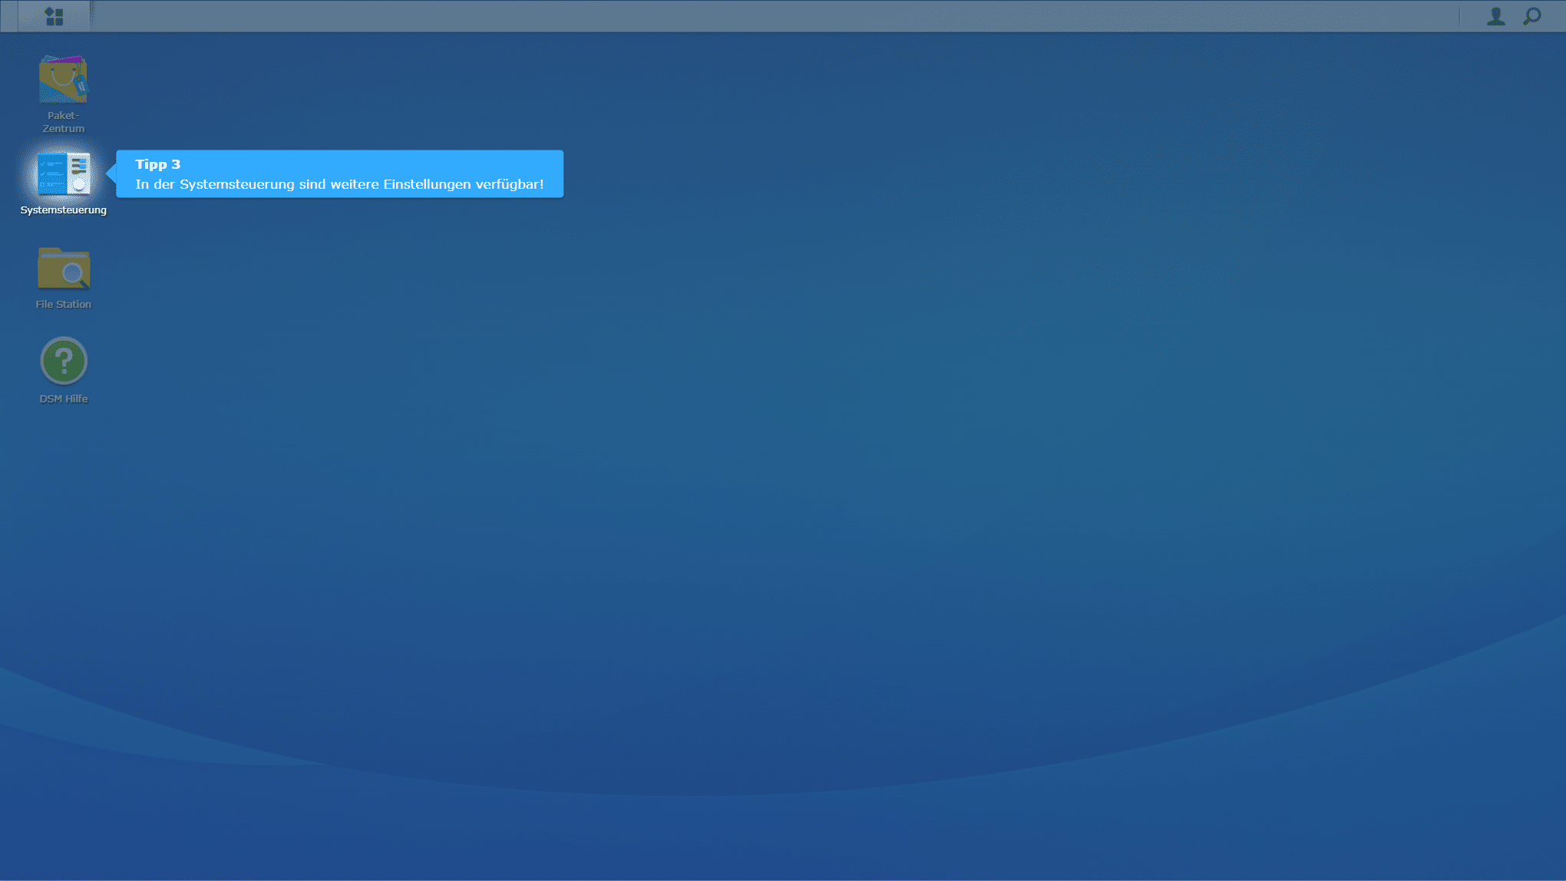This screenshot has width=1566, height=881.
Task: Click the Search magnifier icon
Action: point(1532,16)
